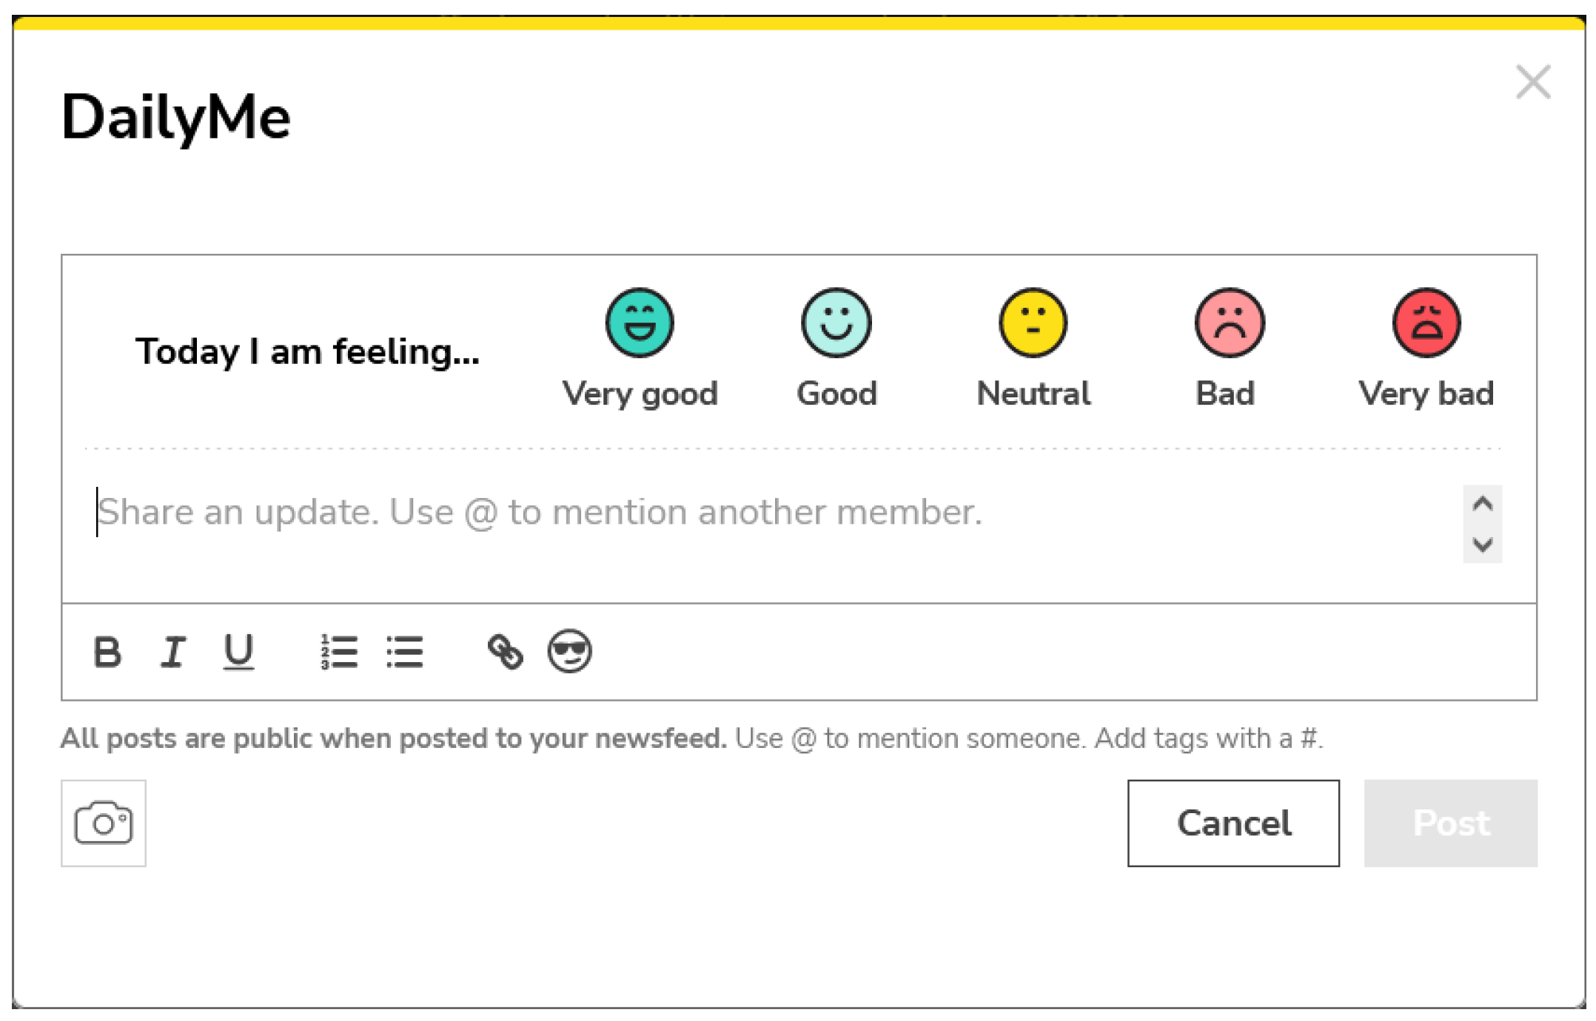Toggle underline text formatting
The width and height of the screenshot is (1596, 1021).
pyautogui.click(x=238, y=653)
